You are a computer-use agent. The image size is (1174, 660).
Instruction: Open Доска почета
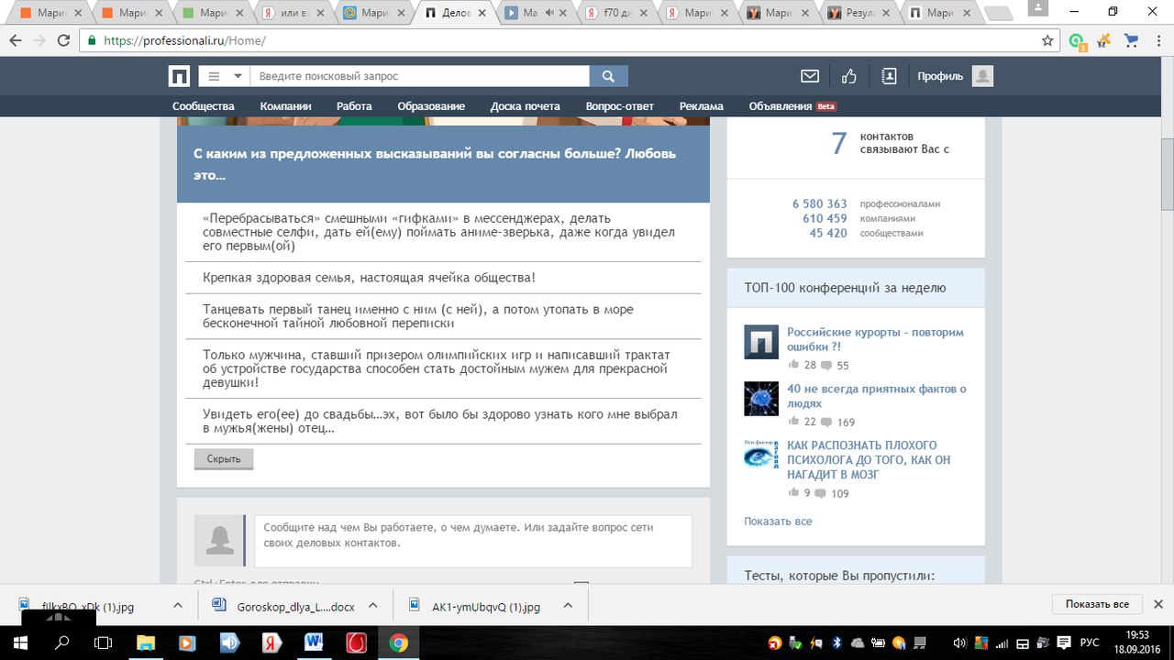525,106
